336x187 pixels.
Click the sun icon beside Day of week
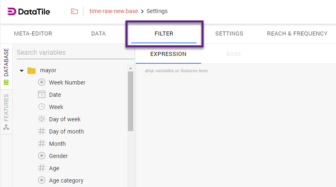(41, 119)
